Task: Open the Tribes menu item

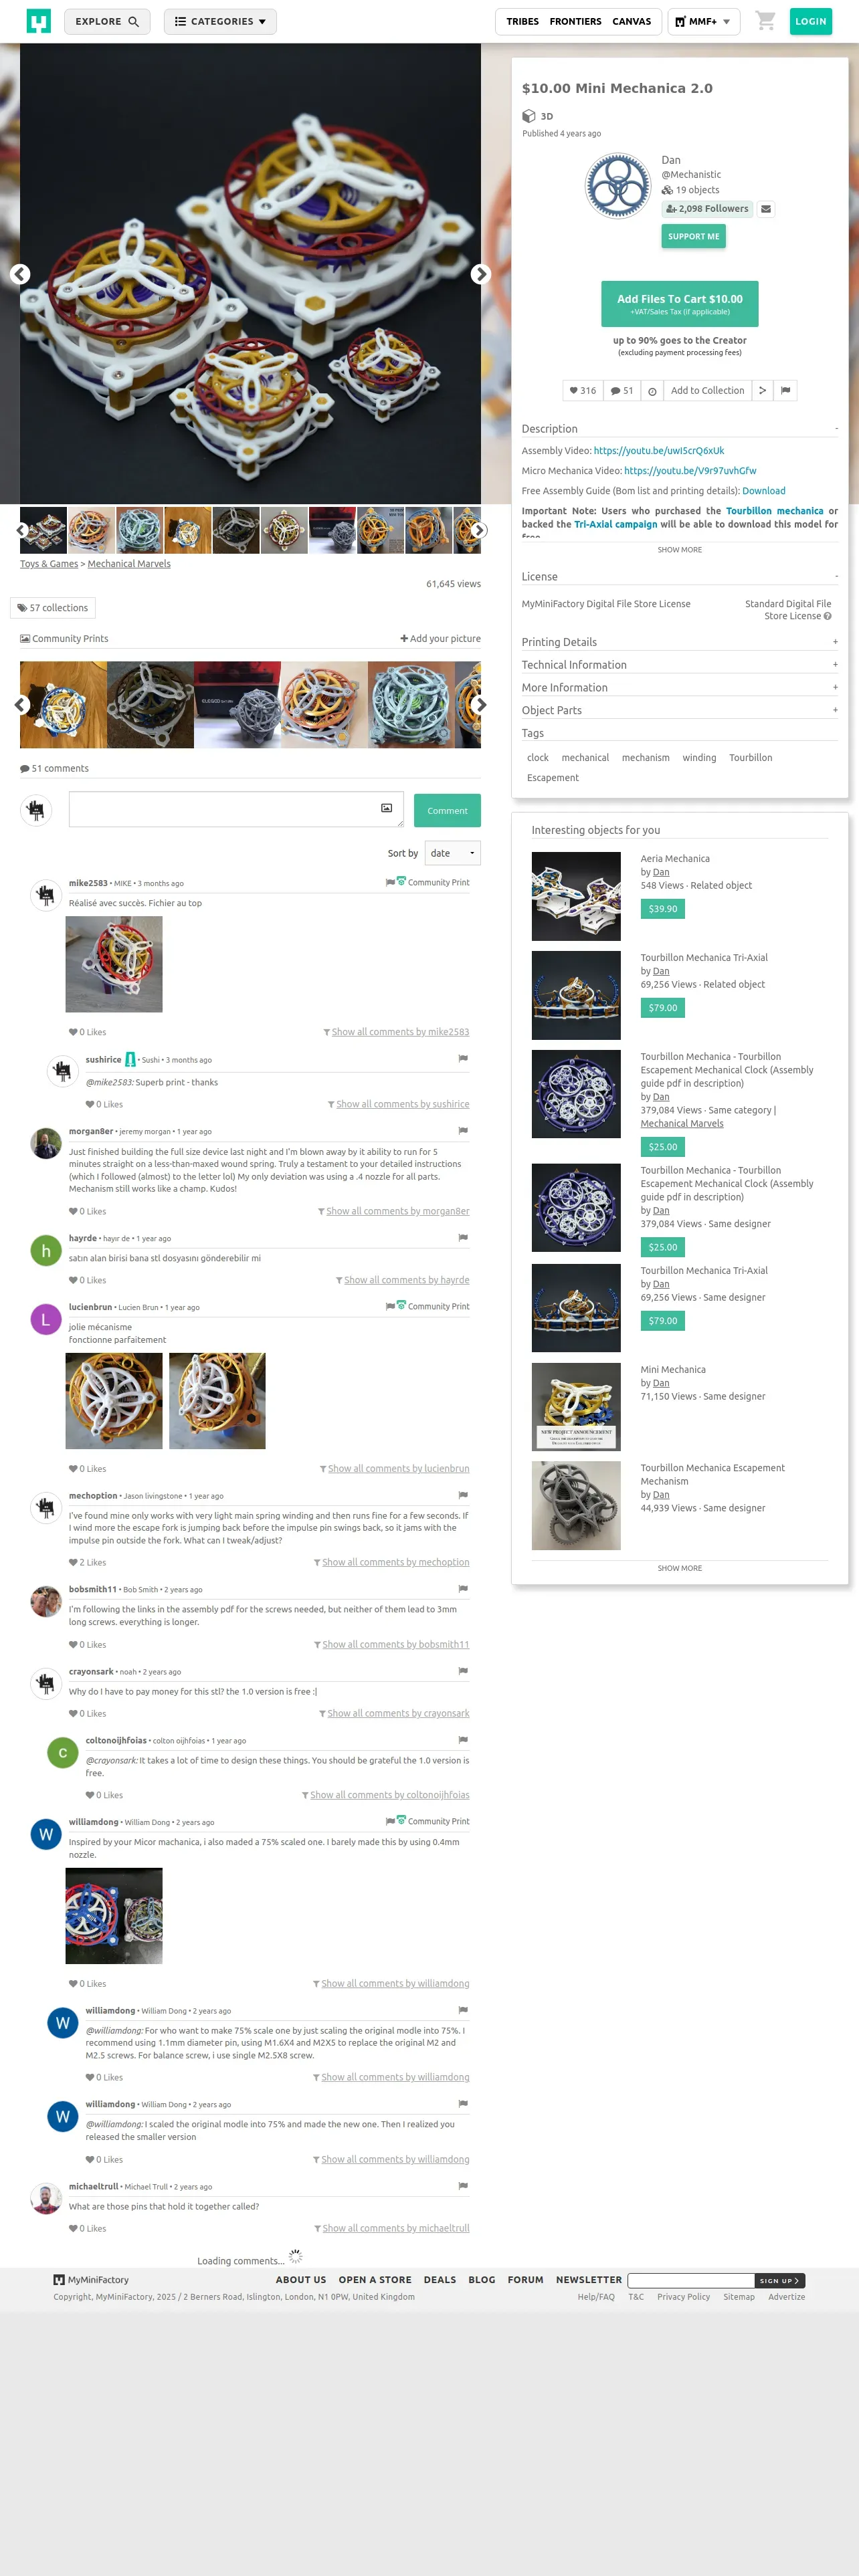Action: [x=522, y=21]
